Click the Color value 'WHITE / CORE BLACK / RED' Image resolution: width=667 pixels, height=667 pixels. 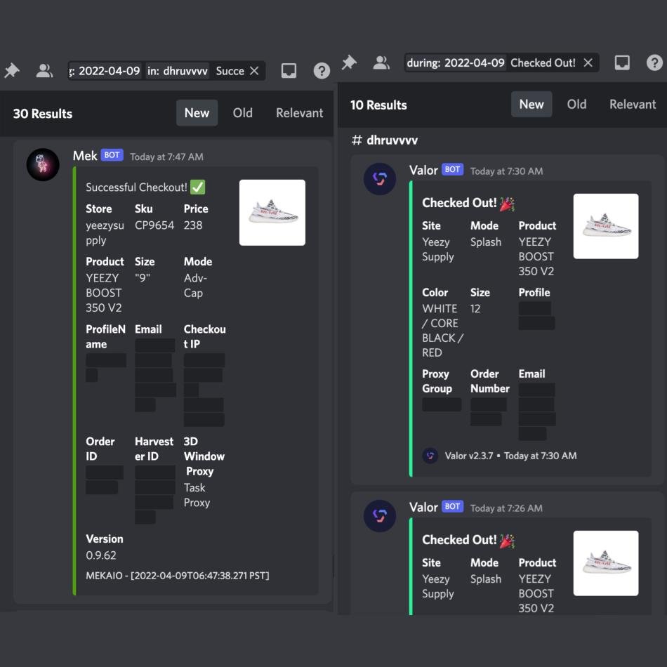point(443,331)
